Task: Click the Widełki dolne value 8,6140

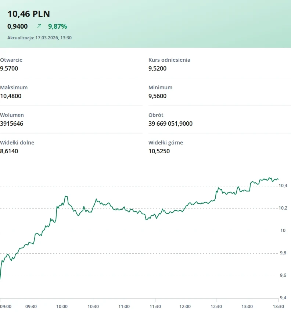Action: 9,151
